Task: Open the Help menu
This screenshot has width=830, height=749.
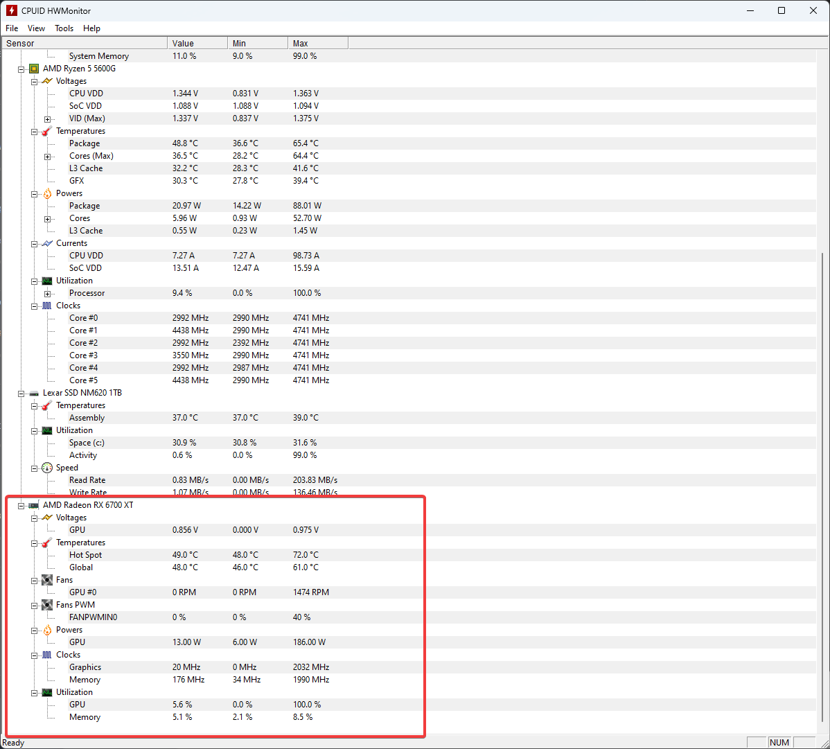Action: (x=91, y=28)
